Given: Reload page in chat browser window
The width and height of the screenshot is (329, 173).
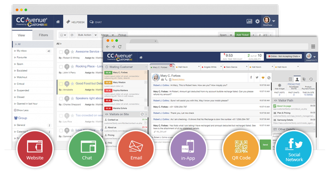Looking at the screenshot, I should pyautogui.click(x=120, y=47).
